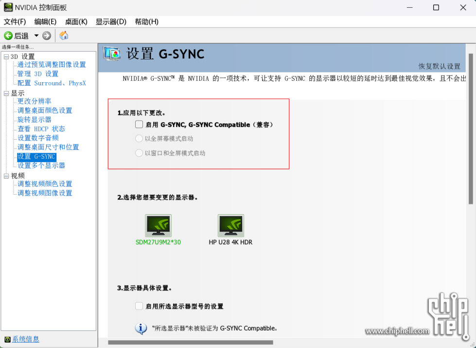Image resolution: width=476 pixels, height=348 pixels.
Task: Click the grey Forward arrow icon
Action: [x=47, y=36]
